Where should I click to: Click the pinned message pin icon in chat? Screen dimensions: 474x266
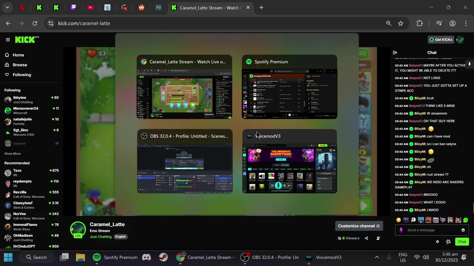pos(469,64)
